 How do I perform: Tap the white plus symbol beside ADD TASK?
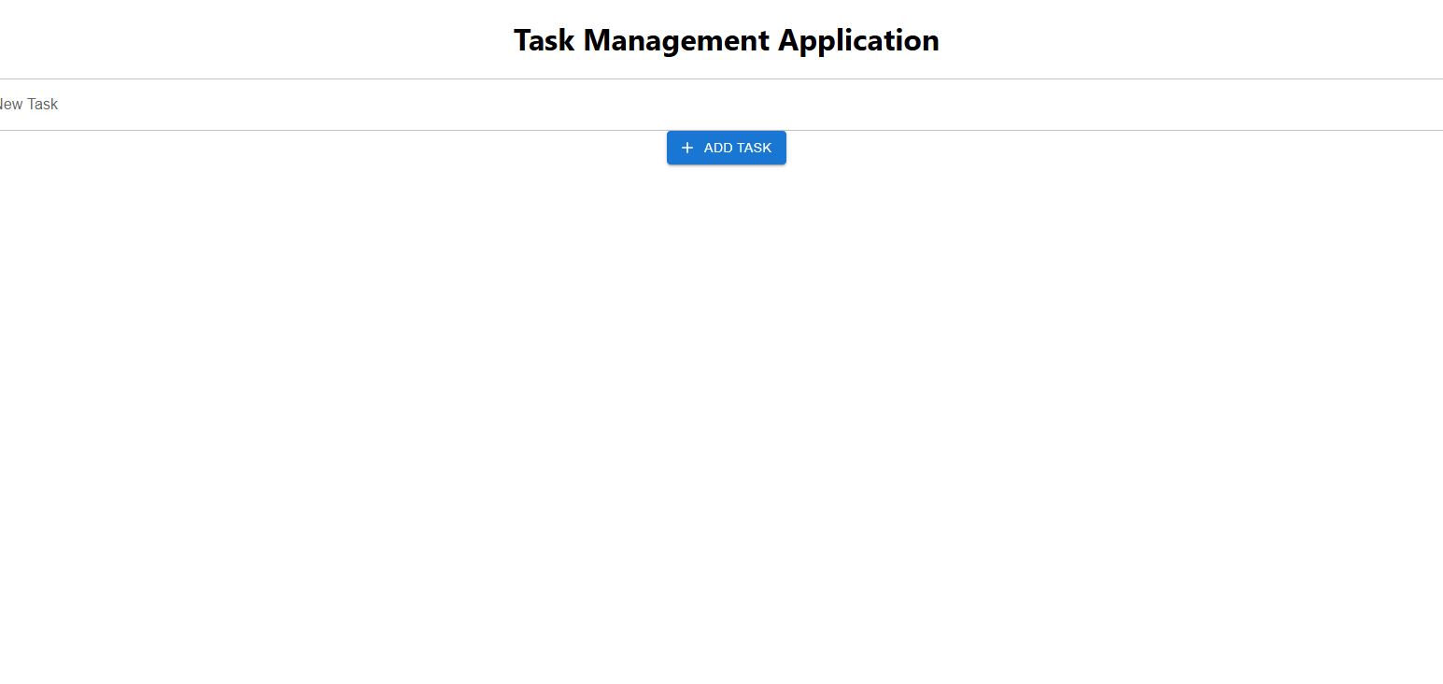(687, 148)
